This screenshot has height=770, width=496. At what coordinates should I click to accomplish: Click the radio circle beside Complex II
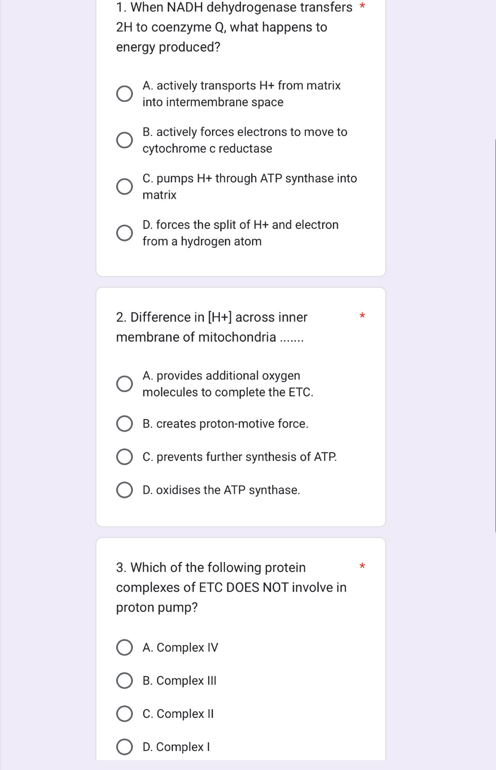(x=124, y=714)
